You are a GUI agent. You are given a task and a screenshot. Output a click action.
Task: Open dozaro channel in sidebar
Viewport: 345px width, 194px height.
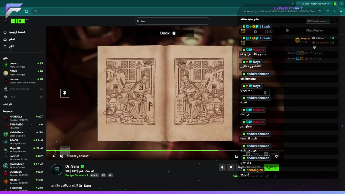[x=23, y=65]
